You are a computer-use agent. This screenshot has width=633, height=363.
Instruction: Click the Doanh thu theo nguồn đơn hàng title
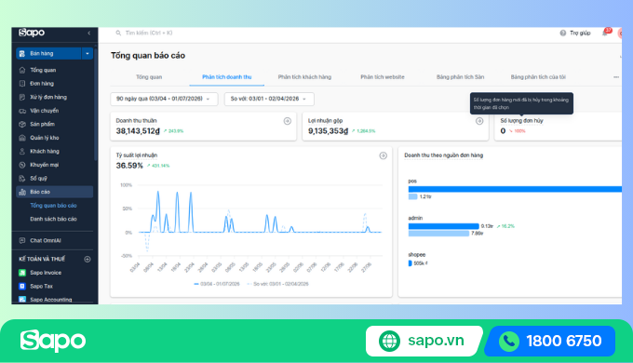pyautogui.click(x=444, y=155)
